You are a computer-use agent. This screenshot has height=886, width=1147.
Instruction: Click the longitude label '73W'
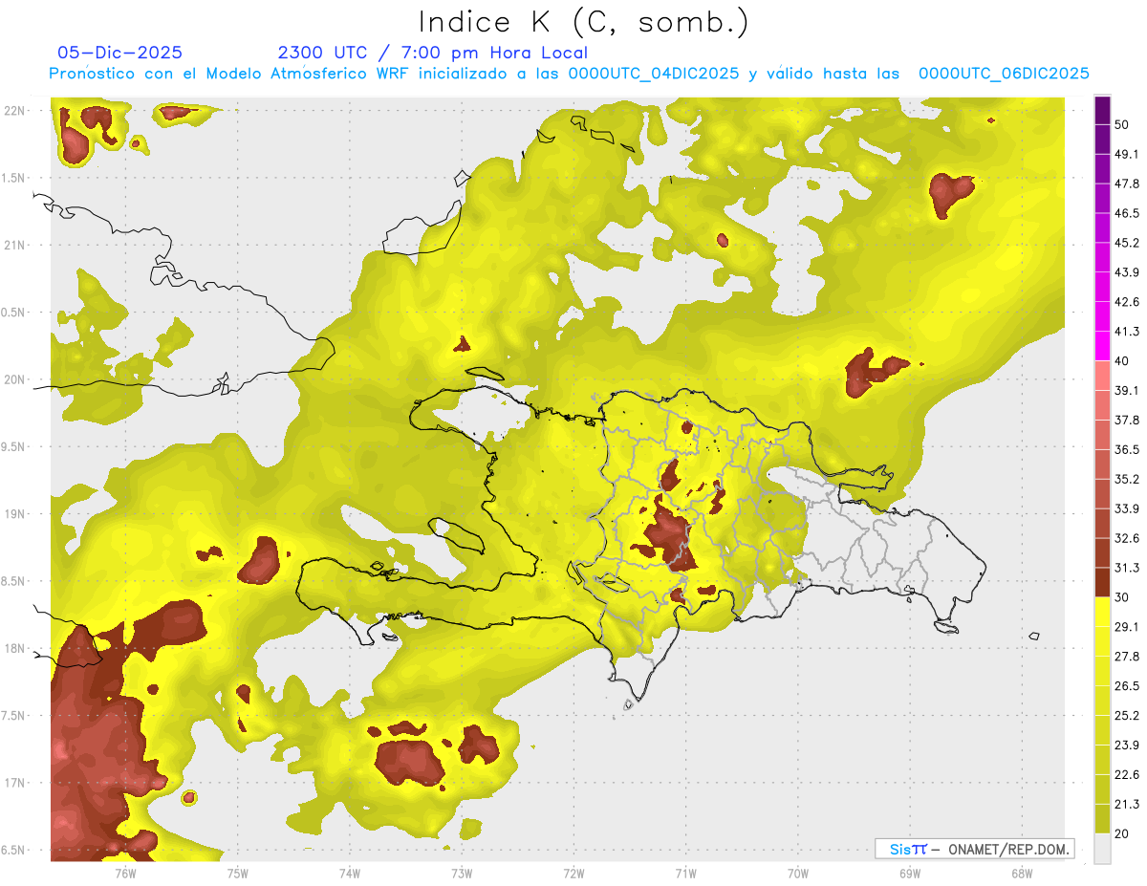pyautogui.click(x=462, y=873)
